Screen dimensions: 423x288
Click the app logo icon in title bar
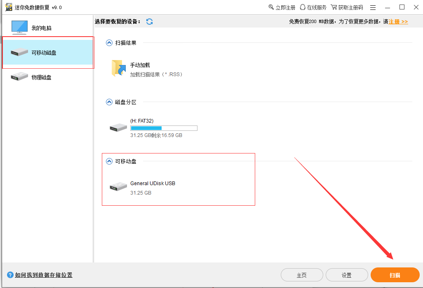(x=9, y=7)
